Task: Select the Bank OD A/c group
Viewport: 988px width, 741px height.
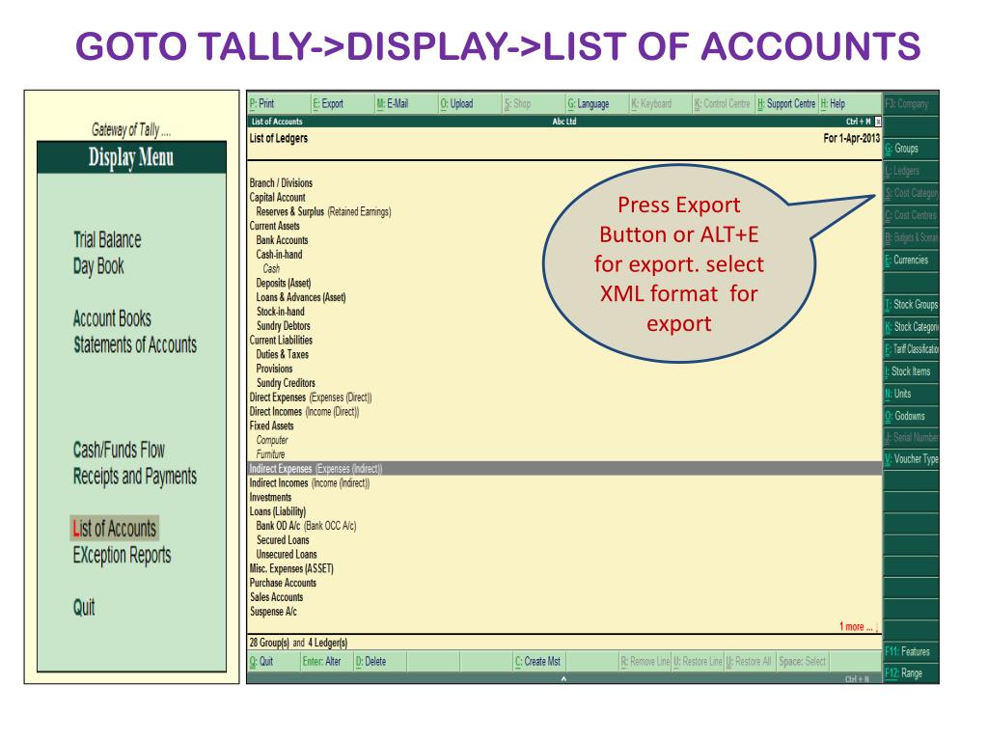Action: (x=306, y=526)
